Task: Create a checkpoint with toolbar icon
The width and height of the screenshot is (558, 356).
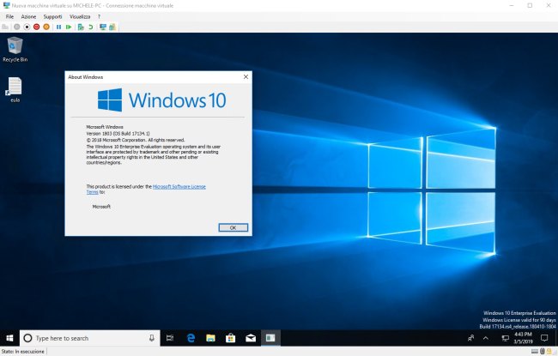Action: [81, 27]
